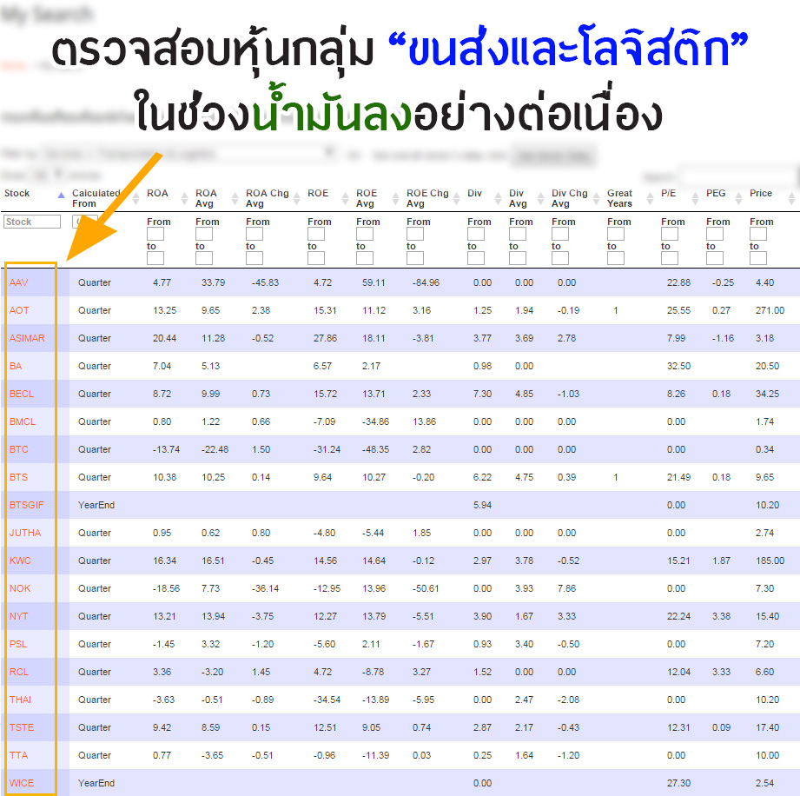This screenshot has height=796, width=800.
Task: Open the THAI stock link
Action: point(20,700)
